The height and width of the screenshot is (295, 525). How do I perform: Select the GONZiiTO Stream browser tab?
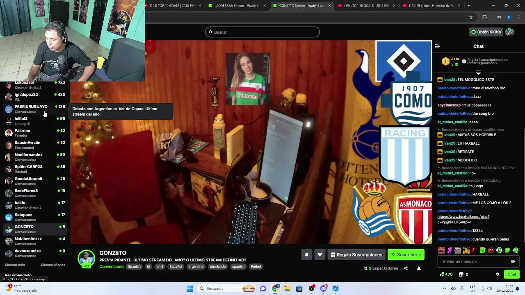click(301, 6)
